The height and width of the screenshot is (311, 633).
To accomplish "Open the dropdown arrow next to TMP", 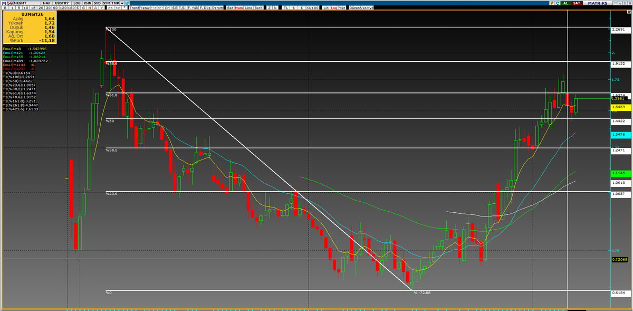I will (122, 2).
